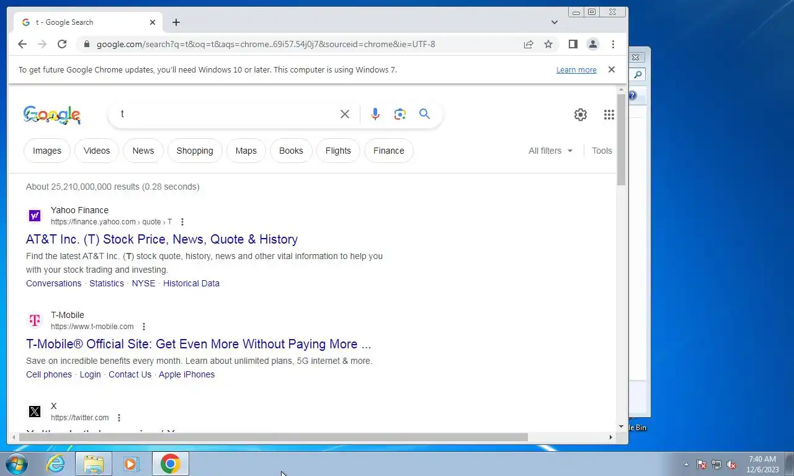Show hidden system tray icons
This screenshot has width=794, height=476.
tap(686, 464)
